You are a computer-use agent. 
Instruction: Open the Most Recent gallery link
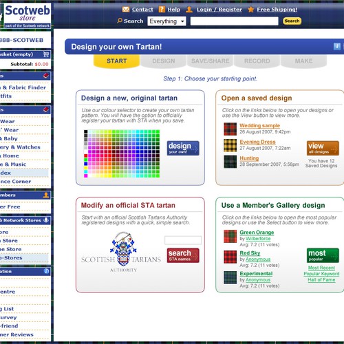(321, 268)
